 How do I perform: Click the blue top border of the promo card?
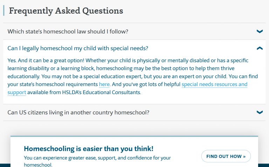tap(134, 136)
